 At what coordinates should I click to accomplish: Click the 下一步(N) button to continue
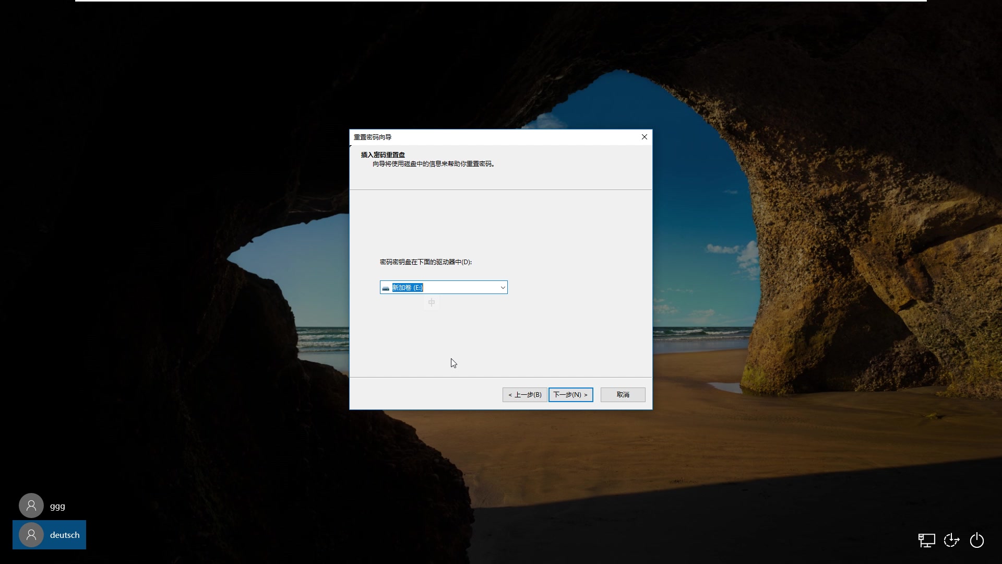[x=570, y=394]
